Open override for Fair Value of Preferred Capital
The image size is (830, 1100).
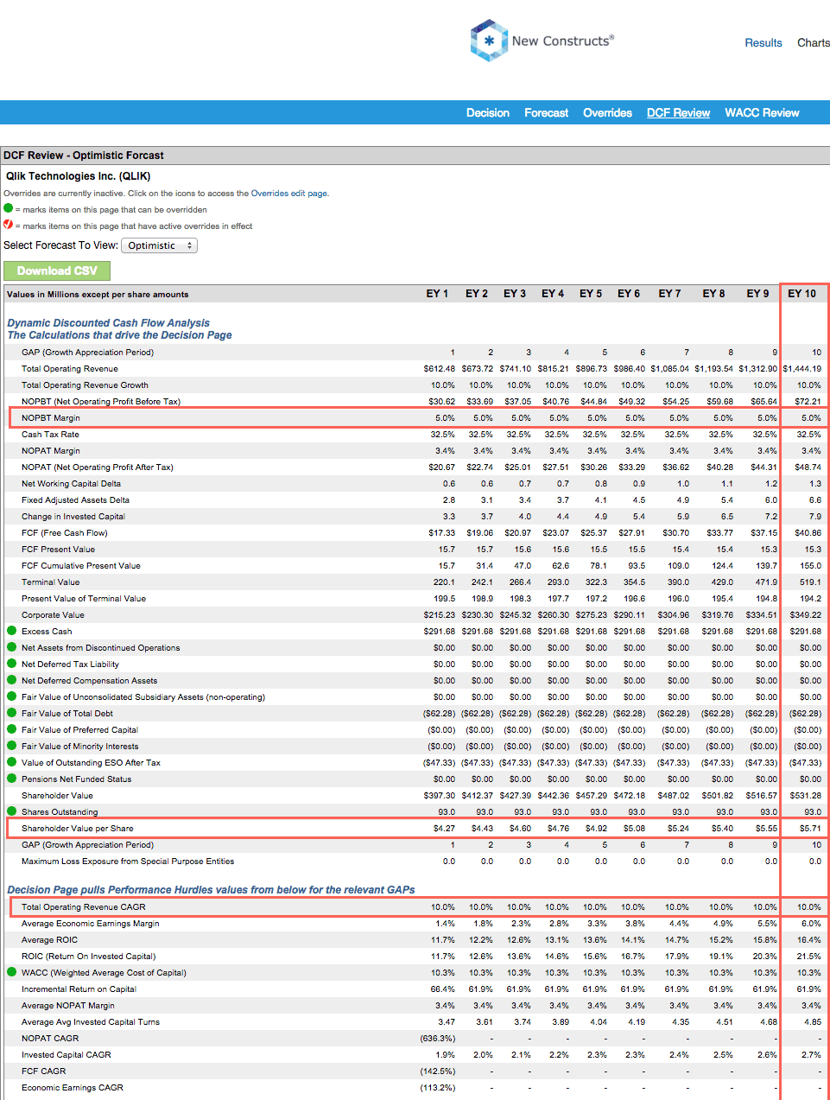[12, 729]
